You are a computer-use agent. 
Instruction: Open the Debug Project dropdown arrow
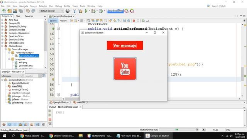tap(97, 11)
